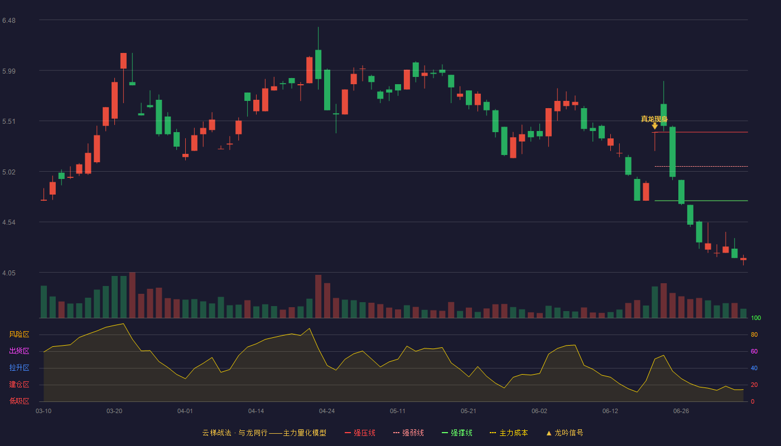Click the 真龙现身 signal label
This screenshot has width=781, height=446.
[654, 119]
